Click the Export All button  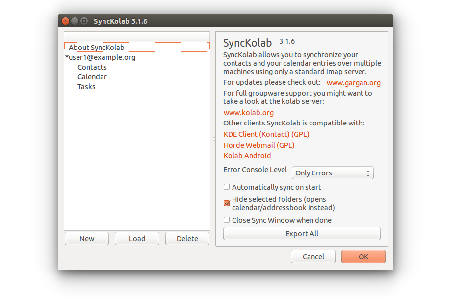point(302,234)
